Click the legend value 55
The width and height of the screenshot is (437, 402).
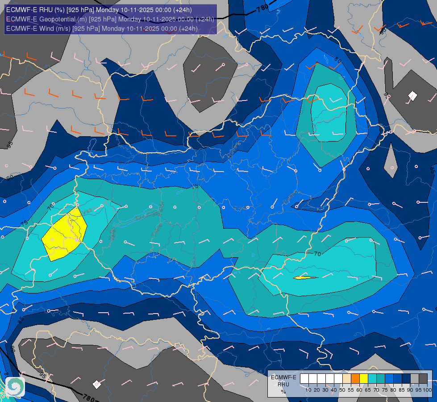pyautogui.click(x=351, y=390)
